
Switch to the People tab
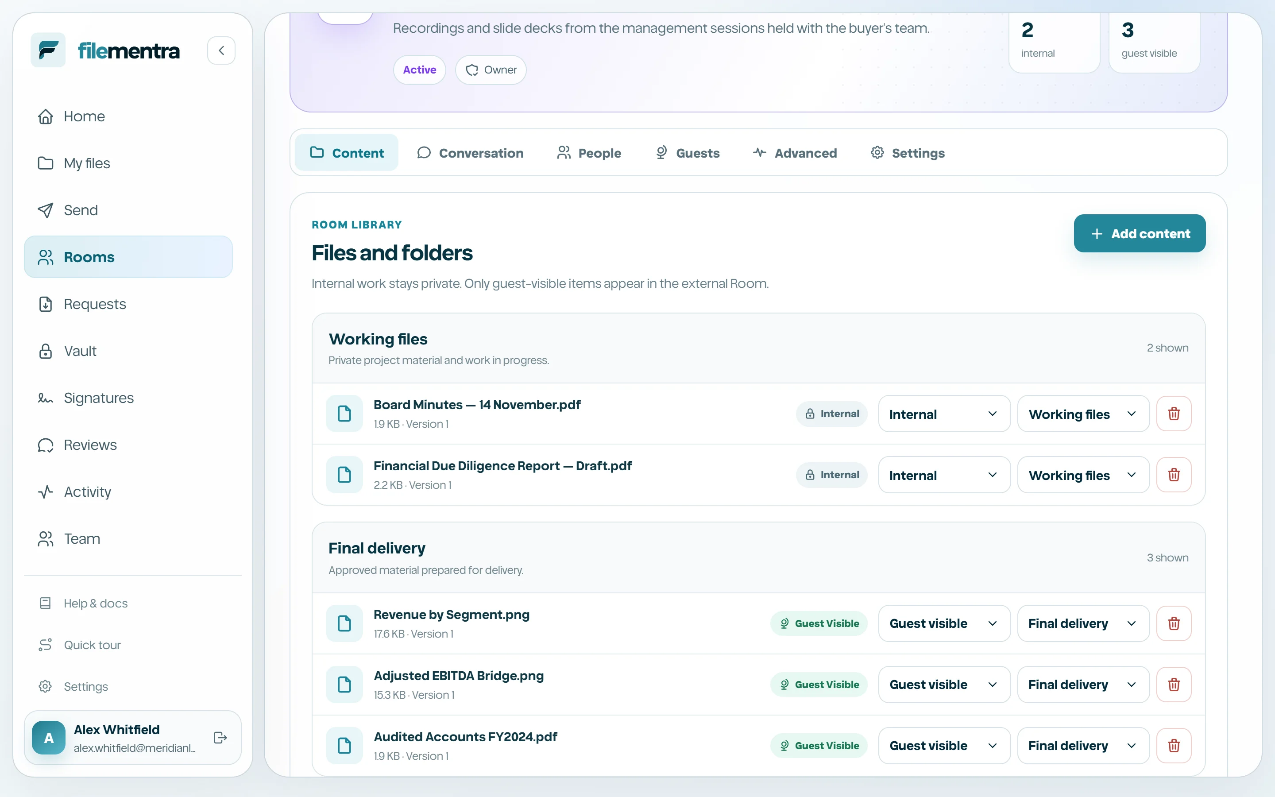[x=589, y=153]
